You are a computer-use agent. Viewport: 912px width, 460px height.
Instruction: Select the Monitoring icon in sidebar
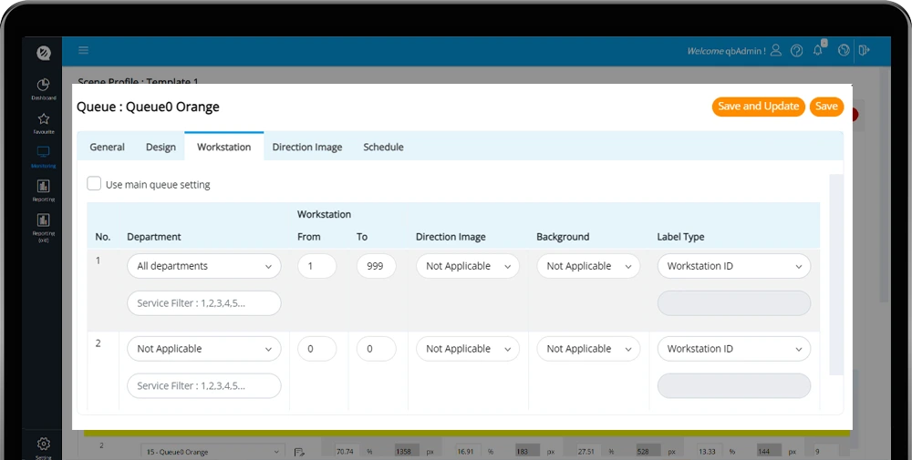pyautogui.click(x=43, y=154)
